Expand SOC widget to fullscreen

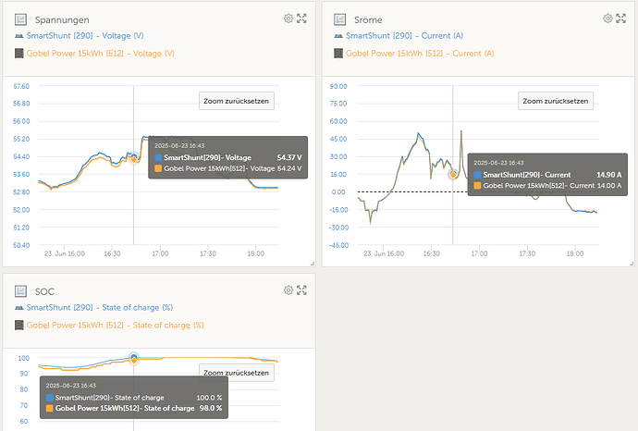(301, 290)
